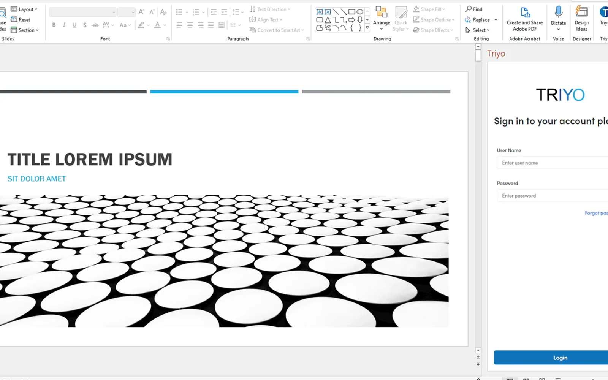Viewport: 608px width, 380px height.
Task: Clear All Formatting icon
Action: coord(163,12)
